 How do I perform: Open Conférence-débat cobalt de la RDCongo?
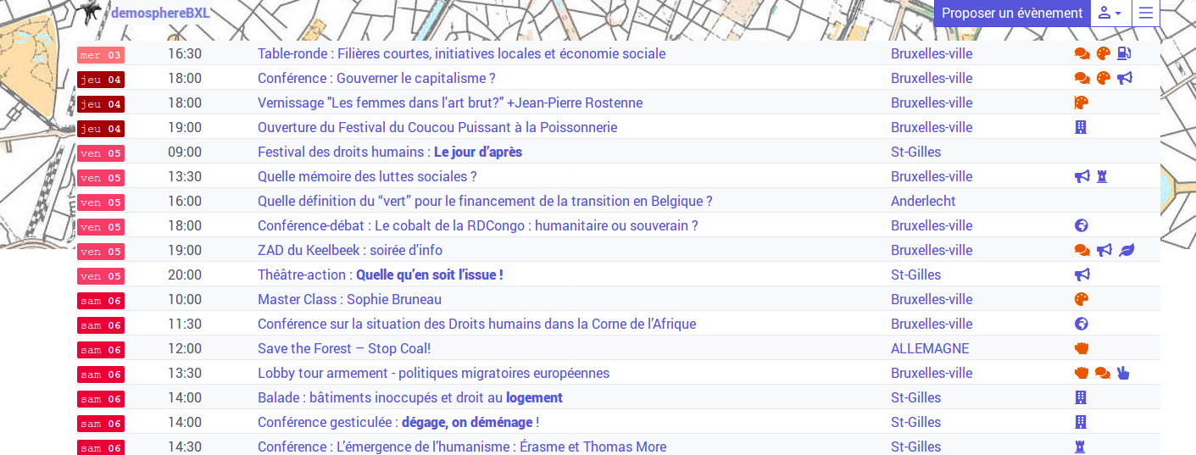pyautogui.click(x=478, y=225)
